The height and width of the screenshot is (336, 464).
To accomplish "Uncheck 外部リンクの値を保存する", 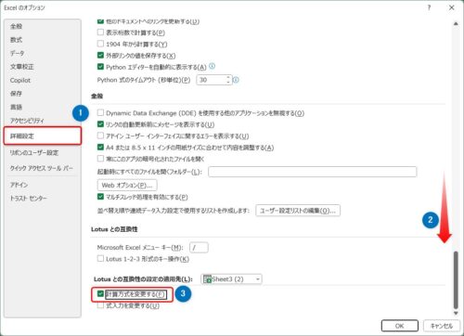I will pos(100,55).
